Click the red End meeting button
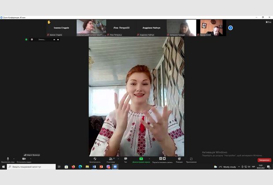Viewport: 273px width, 185px height. [x=264, y=160]
